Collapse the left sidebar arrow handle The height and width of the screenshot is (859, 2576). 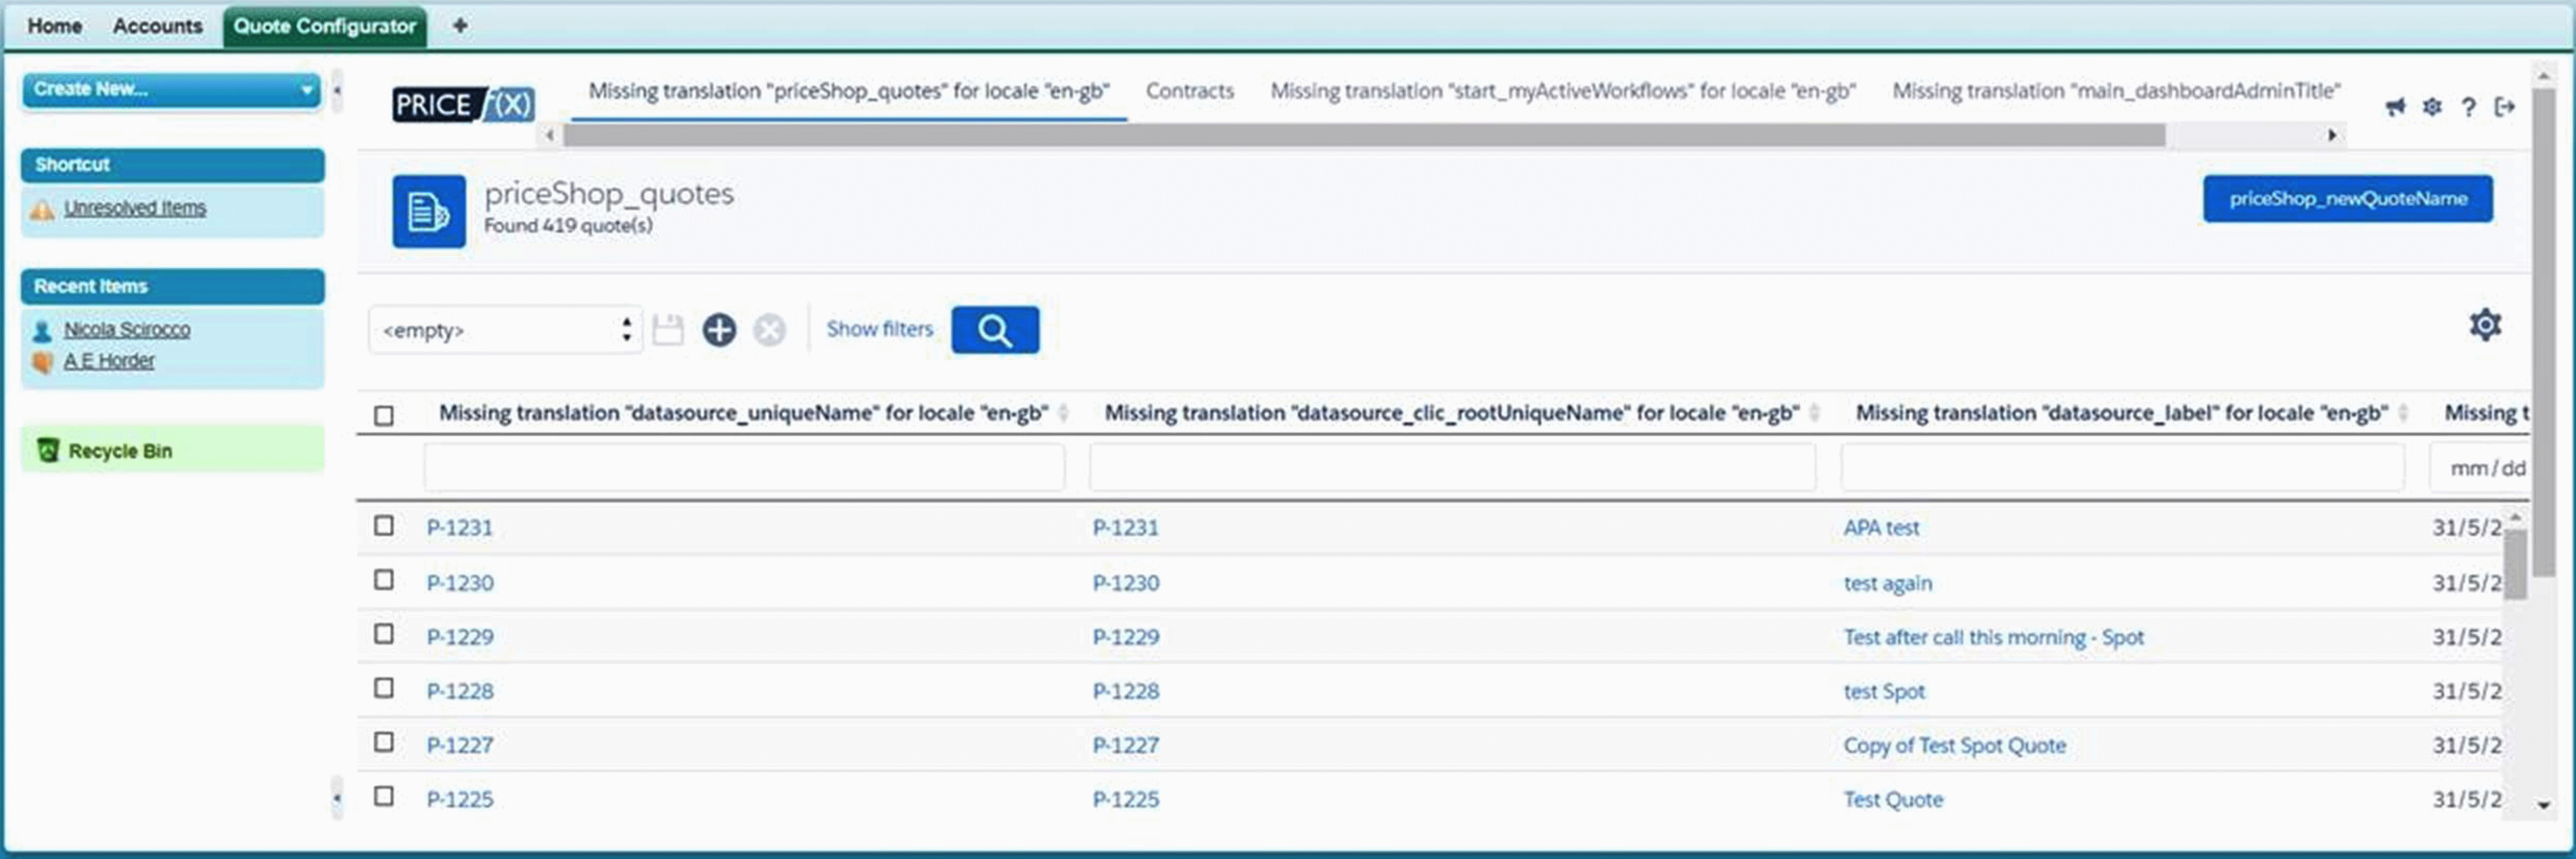[x=337, y=92]
